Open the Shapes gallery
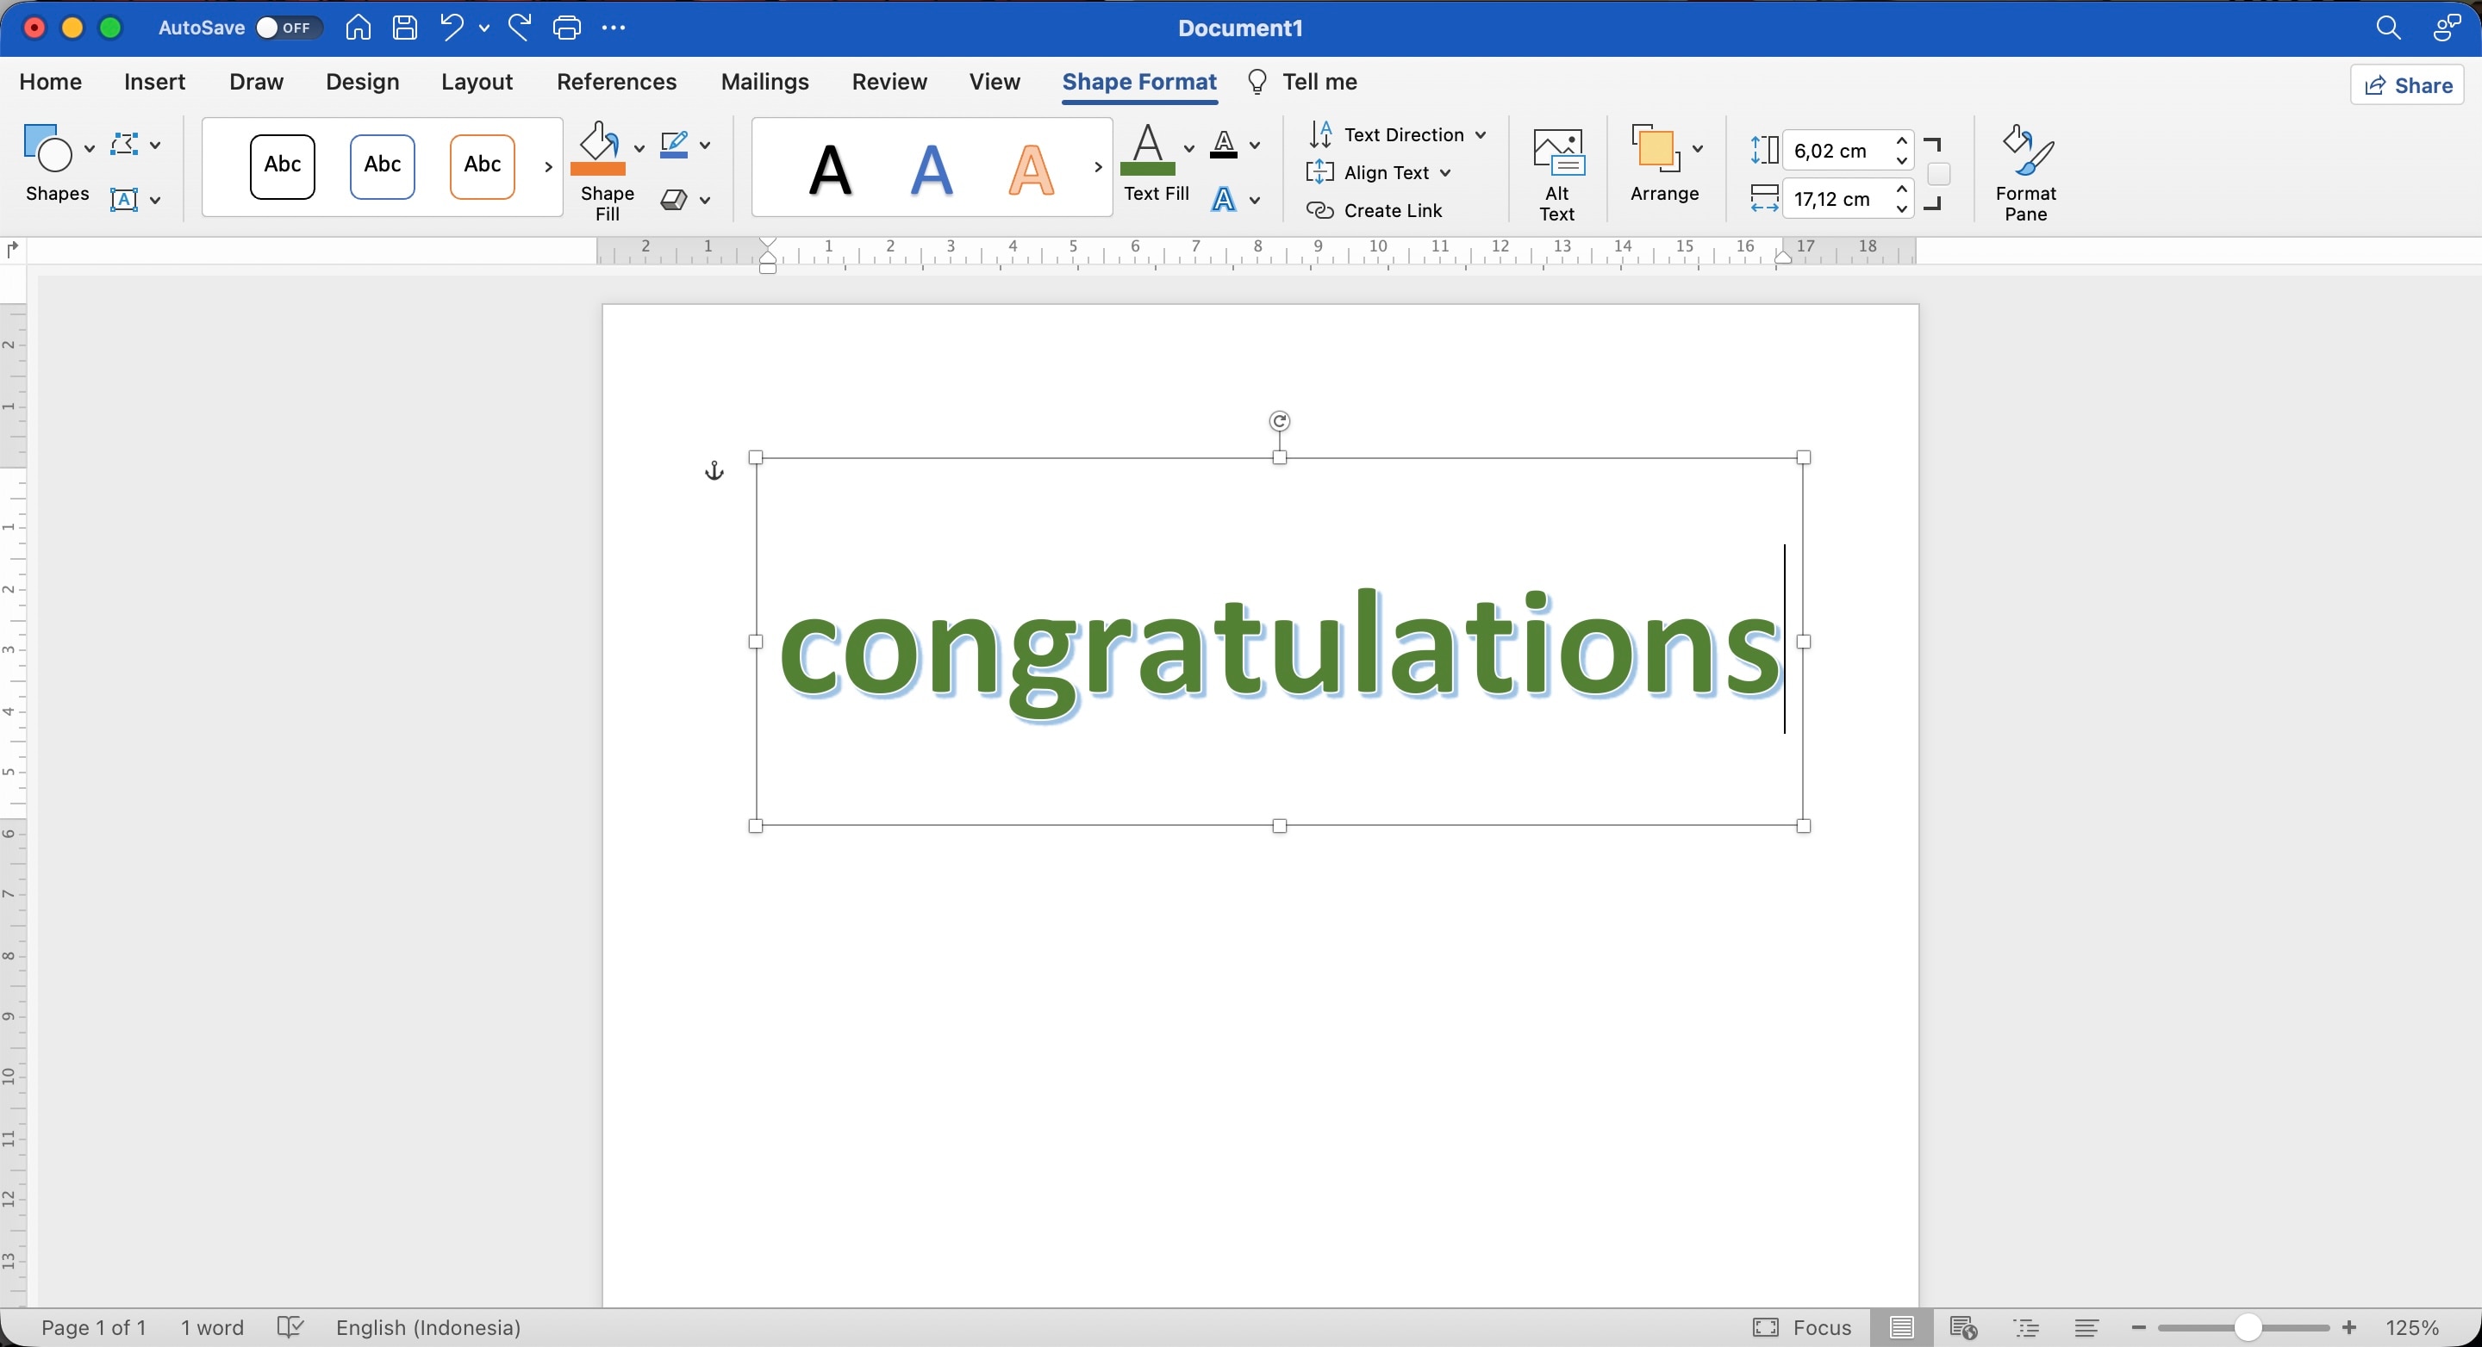 coord(47,147)
